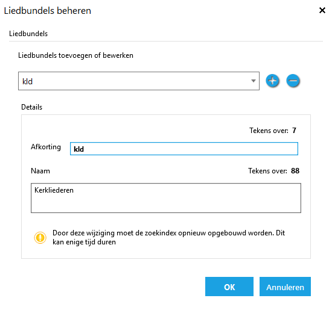Click the yellow warning exclamation icon
This screenshot has width=332, height=310.
coord(40,238)
